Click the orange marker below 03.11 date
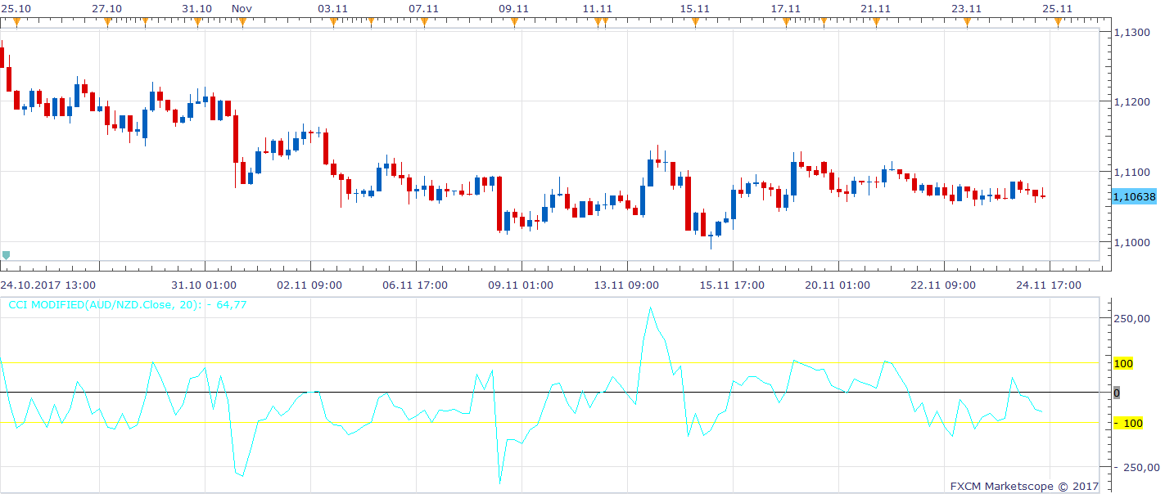Image resolution: width=1165 pixels, height=494 pixels. 333,22
